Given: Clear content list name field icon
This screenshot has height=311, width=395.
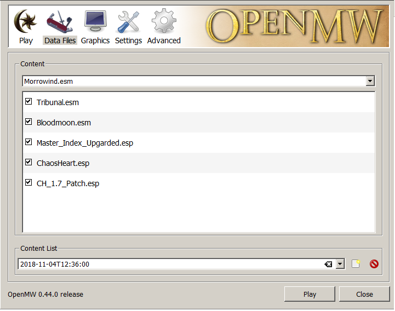Looking at the screenshot, I should point(328,264).
